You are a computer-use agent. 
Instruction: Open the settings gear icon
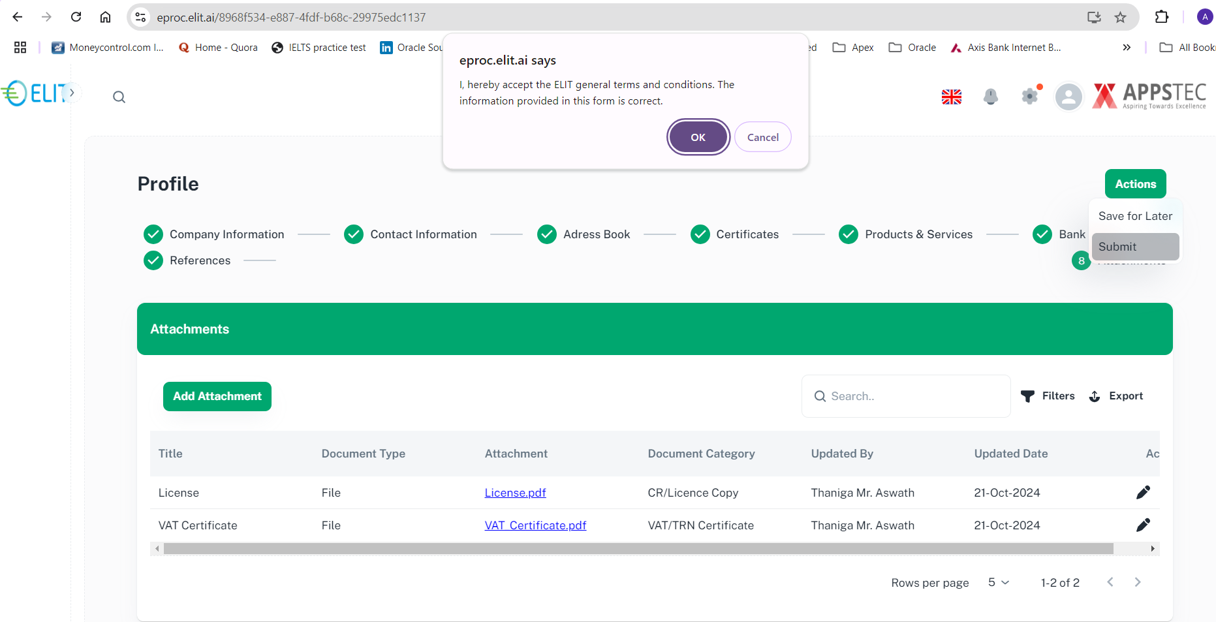click(1029, 97)
